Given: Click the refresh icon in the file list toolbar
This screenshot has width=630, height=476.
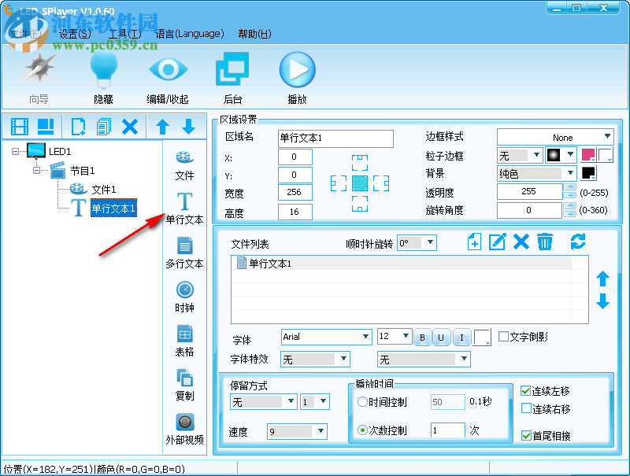Looking at the screenshot, I should [579, 242].
